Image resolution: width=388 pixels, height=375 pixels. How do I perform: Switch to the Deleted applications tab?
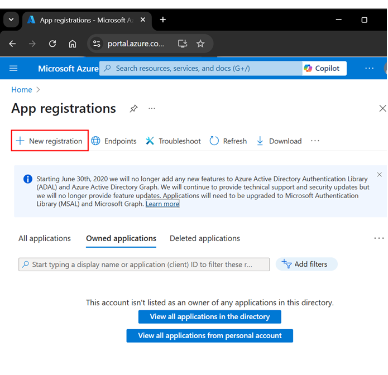[x=205, y=238]
